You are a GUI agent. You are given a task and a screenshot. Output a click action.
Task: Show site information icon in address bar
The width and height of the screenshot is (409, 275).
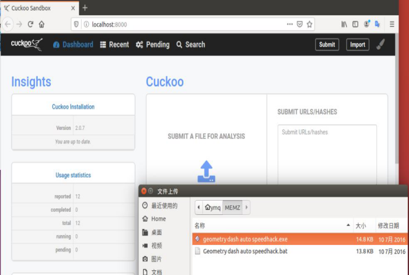click(x=86, y=24)
